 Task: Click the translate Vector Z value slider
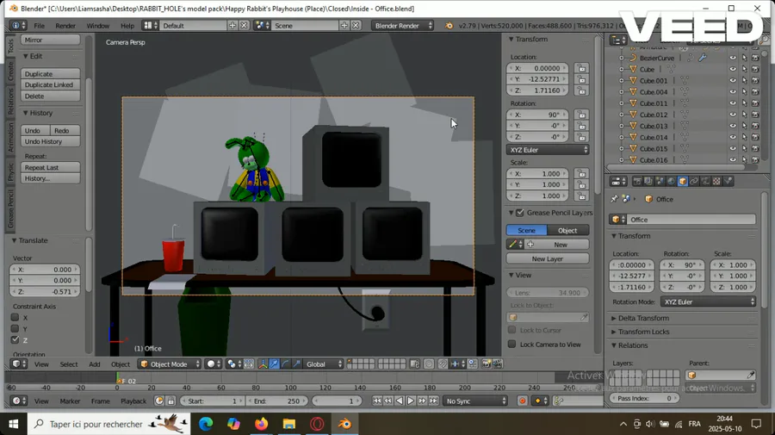coord(45,292)
